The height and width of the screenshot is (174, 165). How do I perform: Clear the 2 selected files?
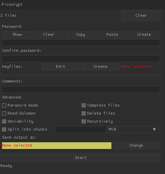tap(141, 15)
